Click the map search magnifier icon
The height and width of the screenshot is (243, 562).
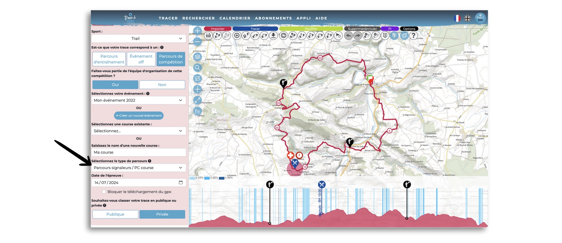click(x=197, y=68)
